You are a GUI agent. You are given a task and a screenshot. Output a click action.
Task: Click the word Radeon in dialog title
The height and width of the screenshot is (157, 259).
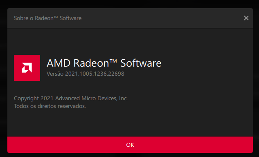click(x=44, y=18)
